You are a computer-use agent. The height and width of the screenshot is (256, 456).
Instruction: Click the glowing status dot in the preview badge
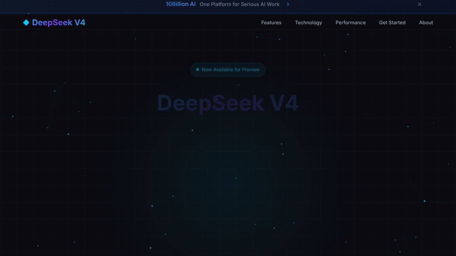(198, 69)
